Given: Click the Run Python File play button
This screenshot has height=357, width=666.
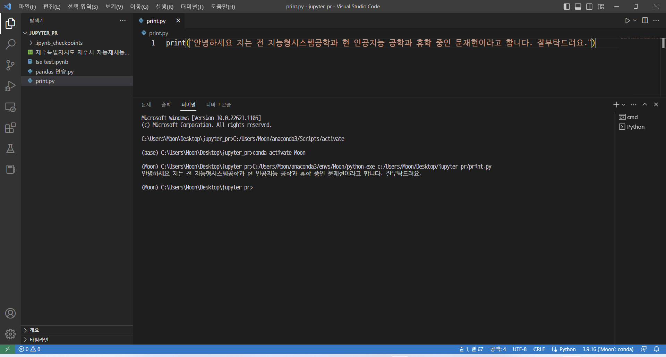Looking at the screenshot, I should (x=627, y=21).
